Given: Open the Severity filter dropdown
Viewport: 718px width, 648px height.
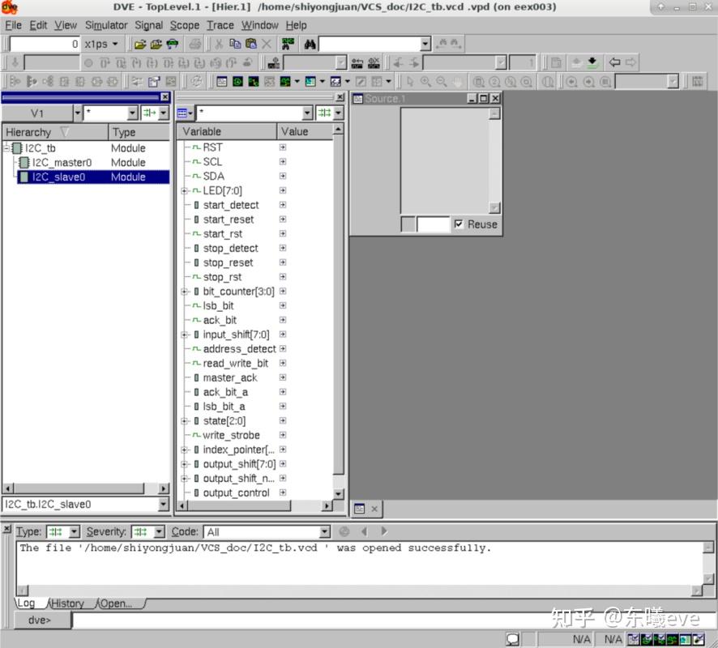Looking at the screenshot, I should 159,531.
